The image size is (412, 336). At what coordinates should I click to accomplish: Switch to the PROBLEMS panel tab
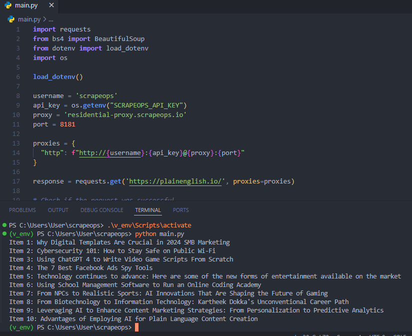22,210
